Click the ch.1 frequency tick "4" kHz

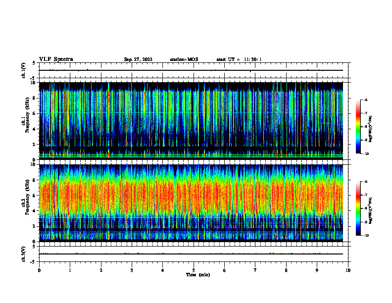[35, 129]
